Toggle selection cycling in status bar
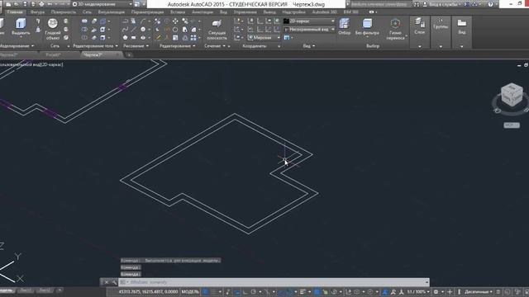529x297 pixels. [x=325, y=292]
